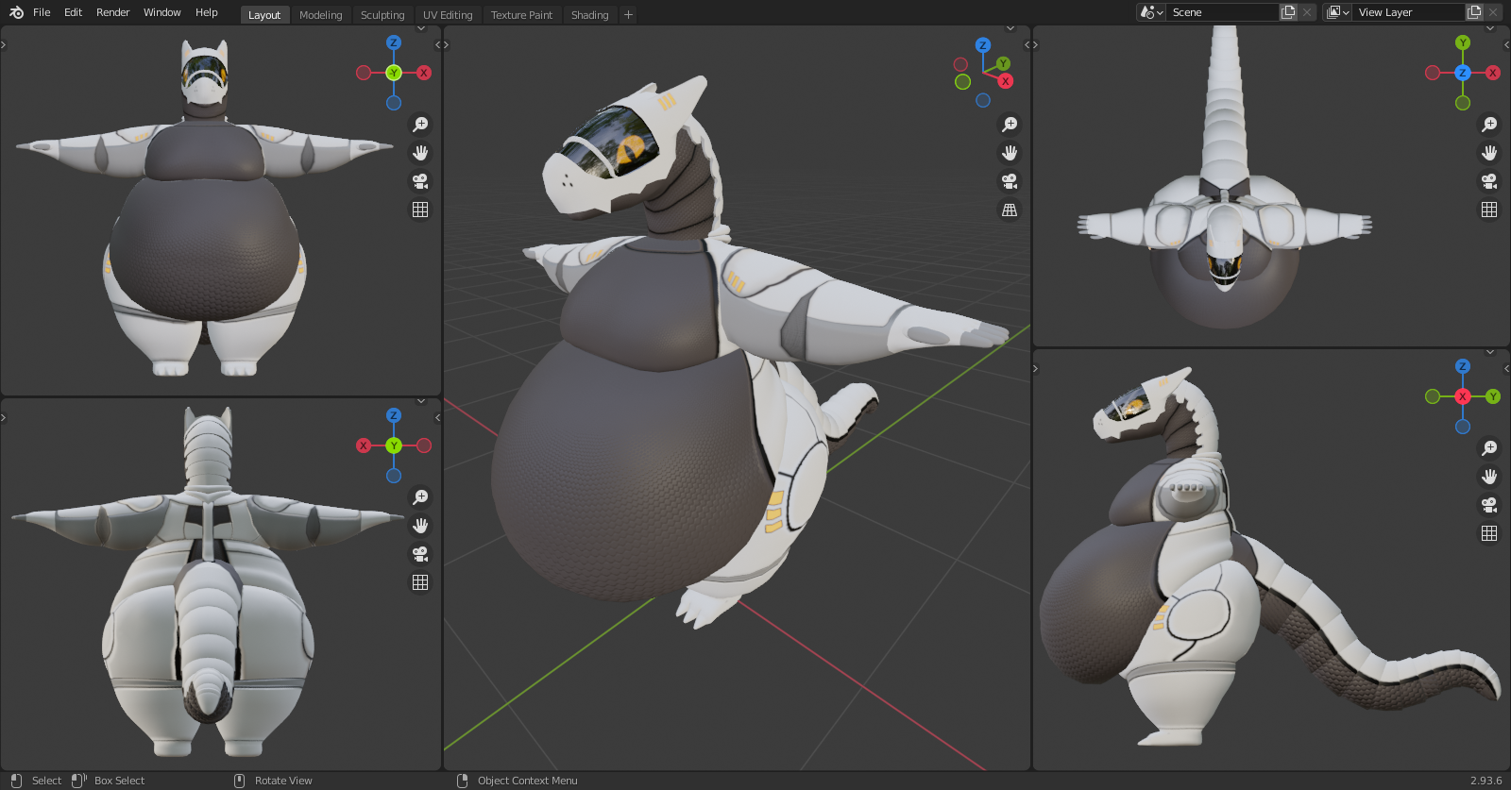The image size is (1511, 790).
Task: Pan hand icon in front-view viewport
Action: 420,153
